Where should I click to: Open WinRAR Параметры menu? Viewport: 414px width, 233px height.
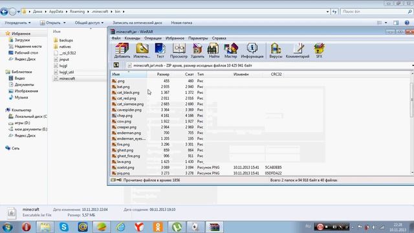point(198,38)
